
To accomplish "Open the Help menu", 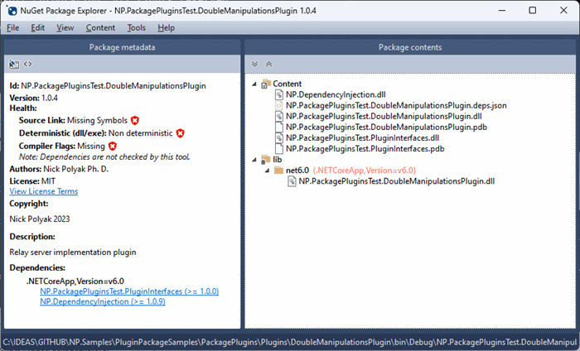I will pos(166,27).
